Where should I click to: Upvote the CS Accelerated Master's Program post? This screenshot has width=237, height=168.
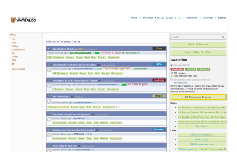point(48,80)
